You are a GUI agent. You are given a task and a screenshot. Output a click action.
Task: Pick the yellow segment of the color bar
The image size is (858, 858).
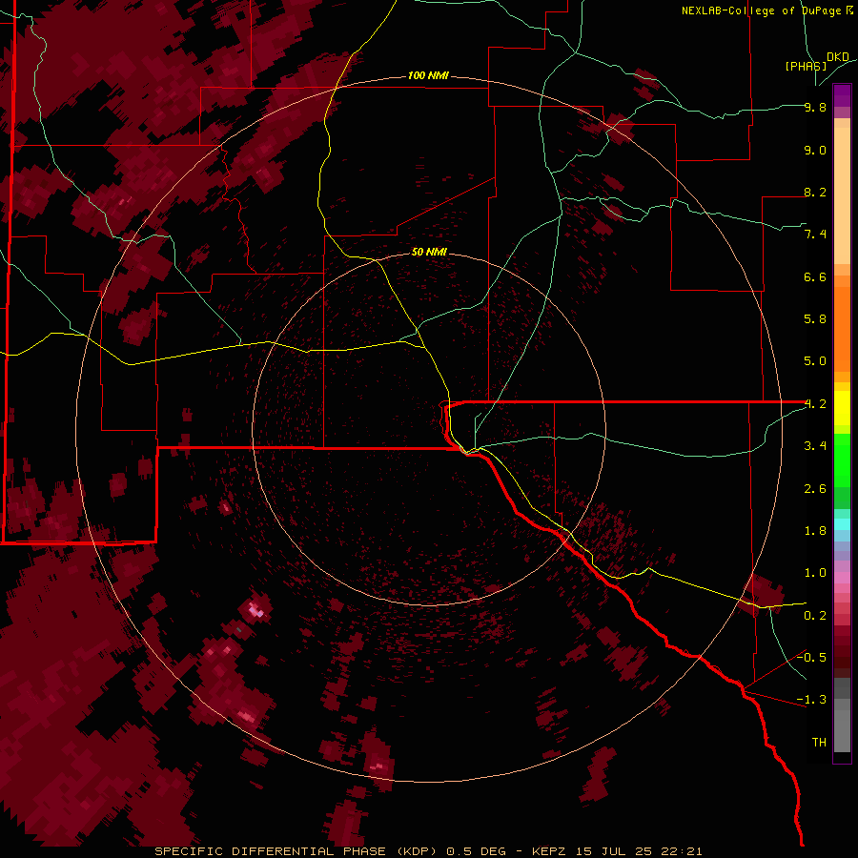tap(842, 408)
